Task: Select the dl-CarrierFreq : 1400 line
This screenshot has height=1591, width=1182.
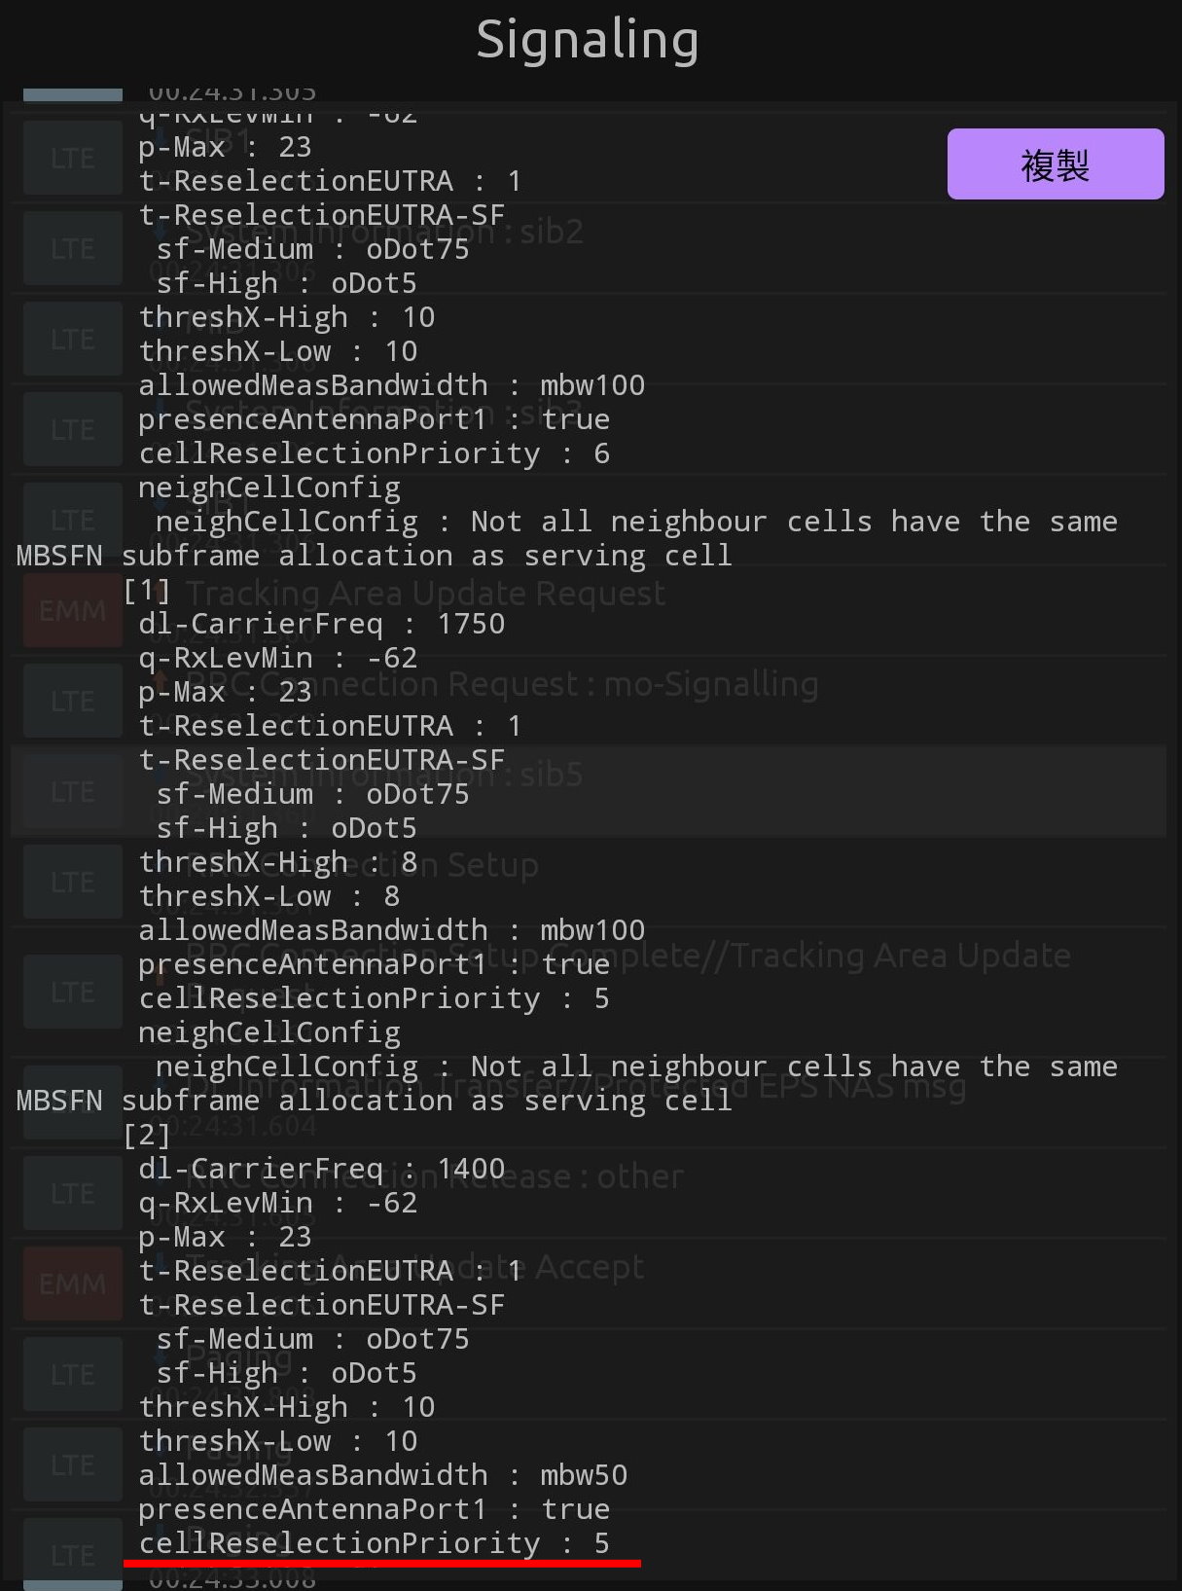Action: 321,1169
